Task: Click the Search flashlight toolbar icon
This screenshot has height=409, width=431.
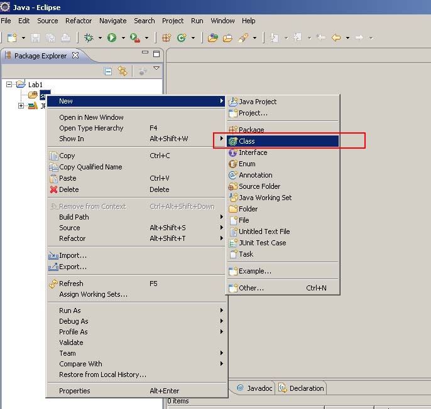Action: [x=243, y=38]
